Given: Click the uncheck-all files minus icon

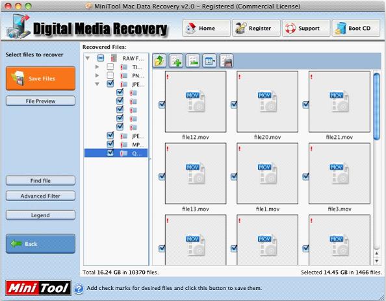Looking at the screenshot, I should (x=193, y=61).
